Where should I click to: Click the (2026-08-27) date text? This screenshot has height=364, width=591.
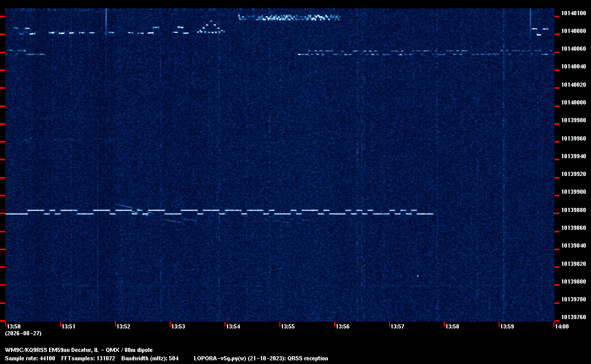tap(23, 333)
